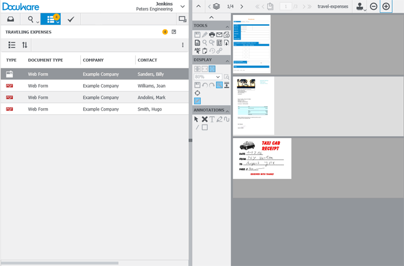404x266 pixels.
Task: Click the tasks checkmark tab
Action: pyautogui.click(x=70, y=19)
